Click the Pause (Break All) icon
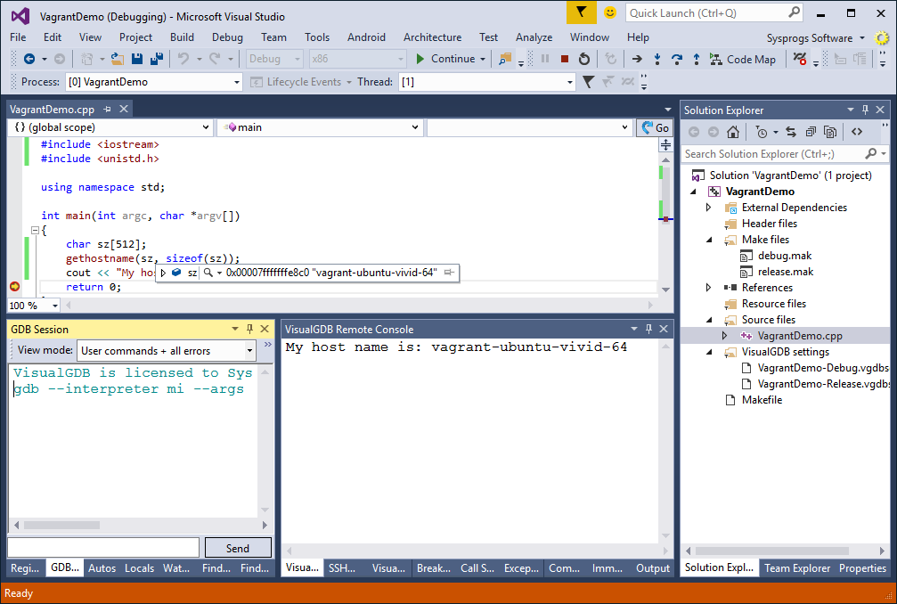The height and width of the screenshot is (604, 897). pos(545,59)
